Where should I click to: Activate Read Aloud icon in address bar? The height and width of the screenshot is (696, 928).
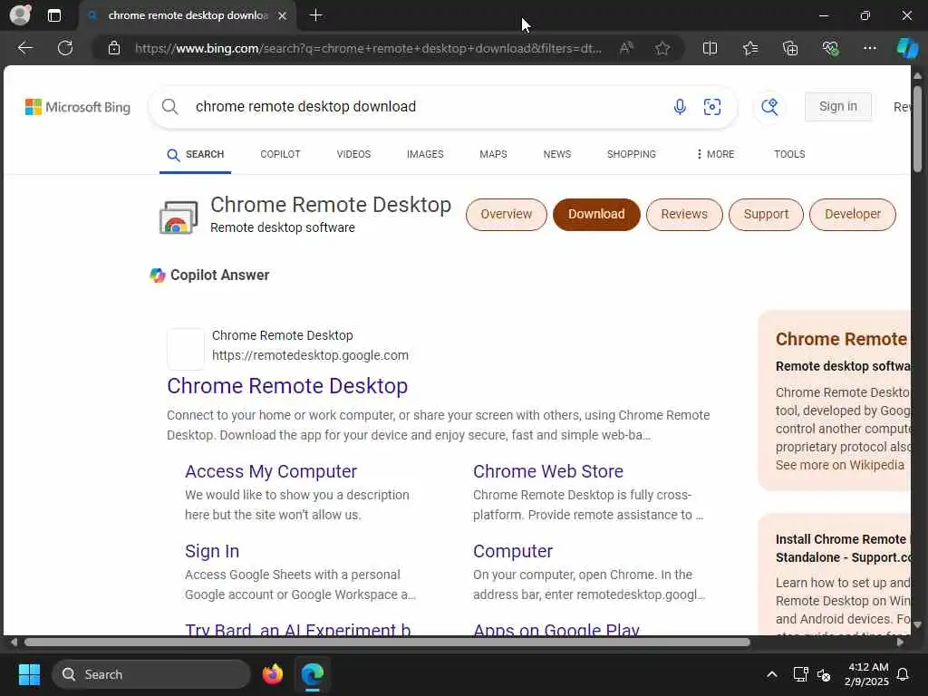pyautogui.click(x=626, y=48)
